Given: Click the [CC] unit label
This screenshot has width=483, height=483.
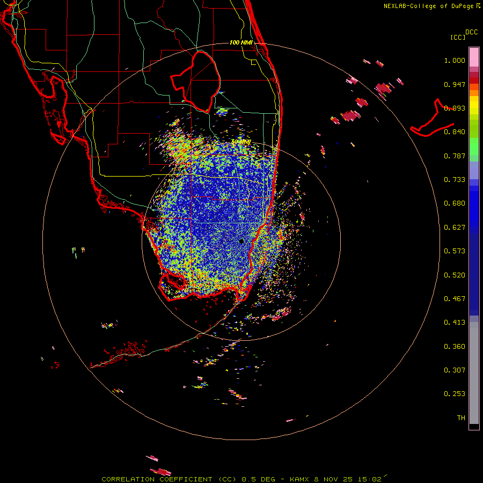Looking at the screenshot, I should [458, 37].
